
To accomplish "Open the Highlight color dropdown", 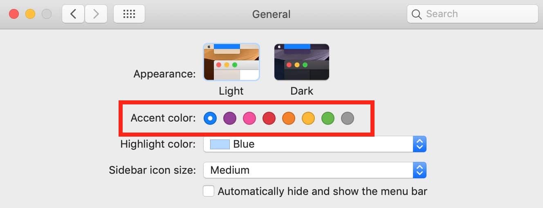I will 315,144.
